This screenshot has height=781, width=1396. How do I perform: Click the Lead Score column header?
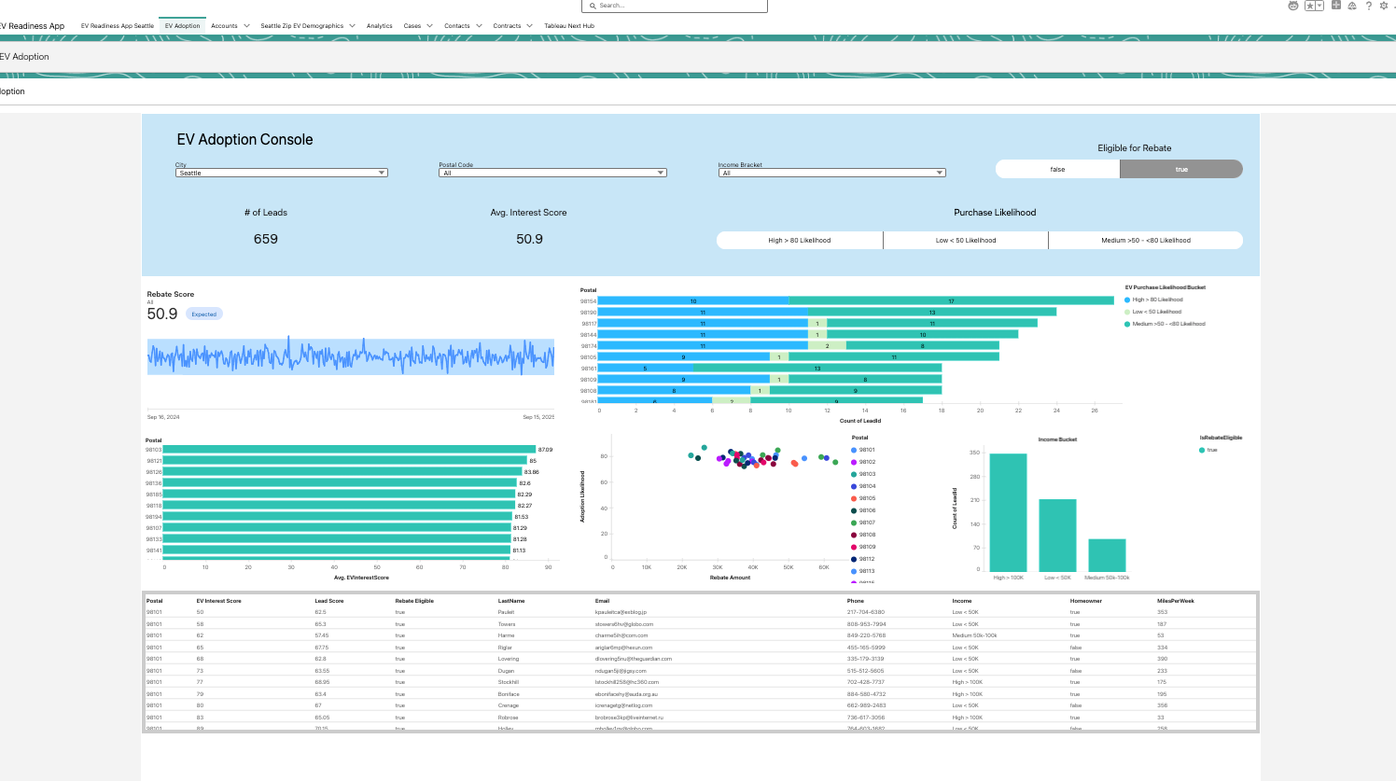click(329, 601)
